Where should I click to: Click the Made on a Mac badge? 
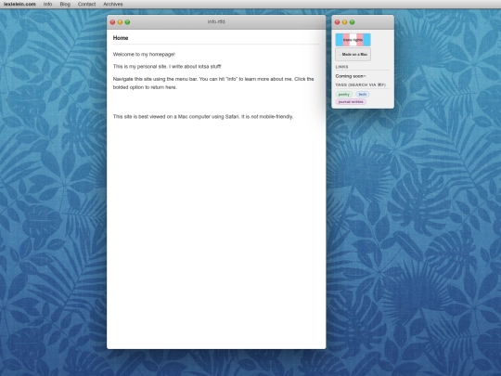(353, 55)
